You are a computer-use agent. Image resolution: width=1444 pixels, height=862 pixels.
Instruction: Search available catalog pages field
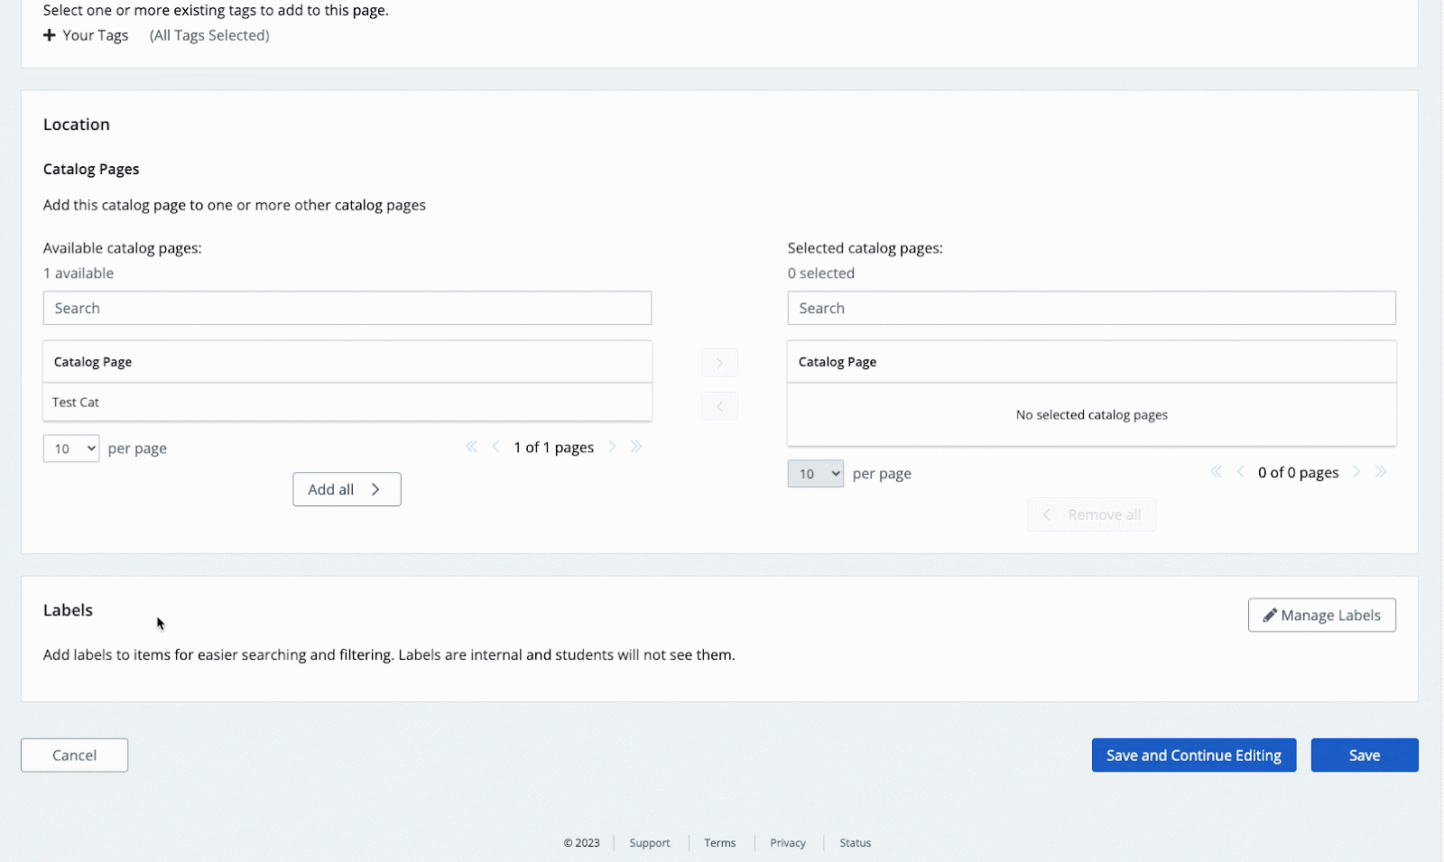coord(347,308)
